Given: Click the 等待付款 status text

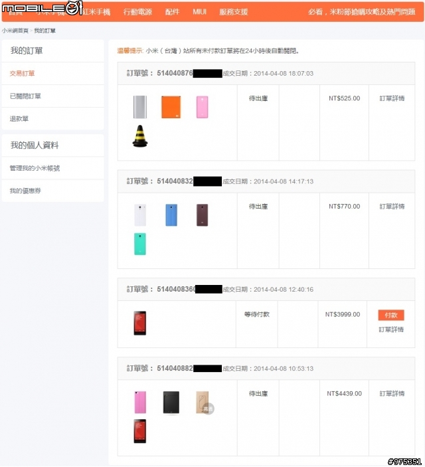Looking at the screenshot, I should 257,314.
